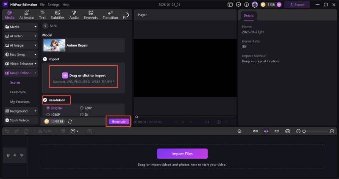339x179 pixels.
Task: Click the purple Generate button
Action: pos(119,121)
